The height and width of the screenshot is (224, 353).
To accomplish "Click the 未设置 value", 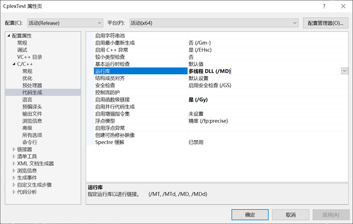I will (196, 114).
